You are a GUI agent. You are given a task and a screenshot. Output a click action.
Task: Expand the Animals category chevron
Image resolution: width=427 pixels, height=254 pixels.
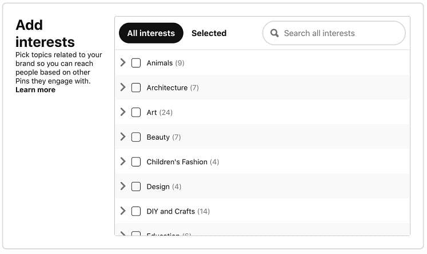tap(123, 63)
